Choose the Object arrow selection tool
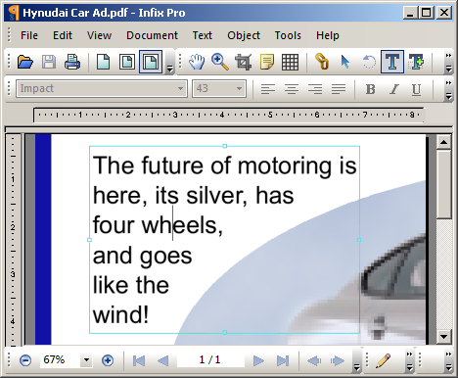This screenshot has height=378, width=458. 345,62
